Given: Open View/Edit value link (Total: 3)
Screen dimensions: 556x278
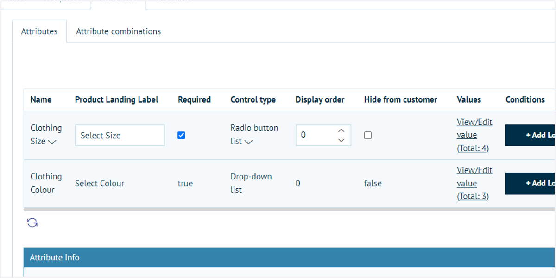Looking at the screenshot, I should coord(474,183).
